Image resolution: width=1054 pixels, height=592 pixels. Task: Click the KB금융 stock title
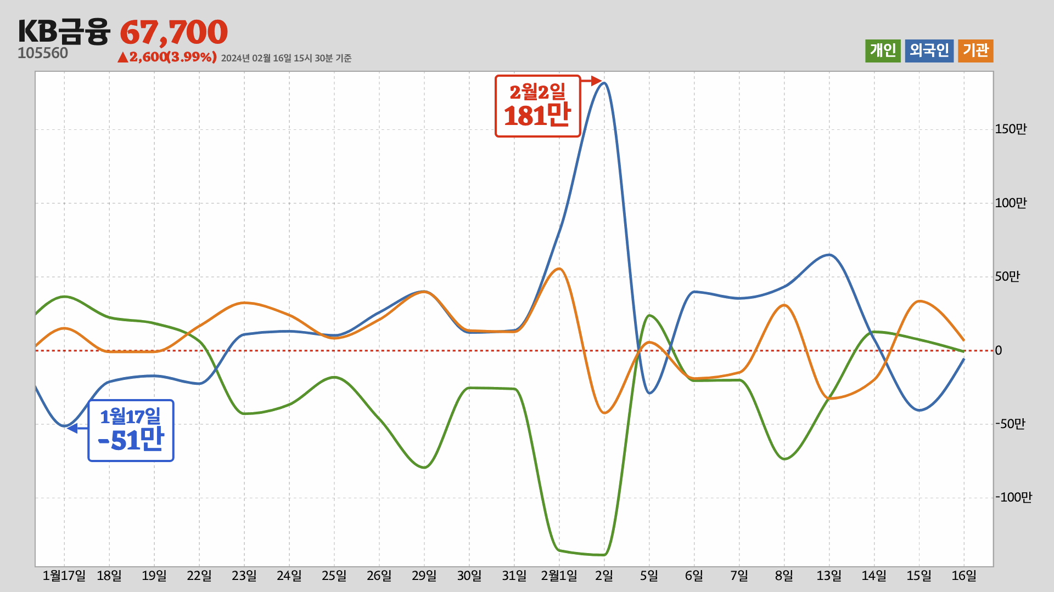(x=64, y=31)
